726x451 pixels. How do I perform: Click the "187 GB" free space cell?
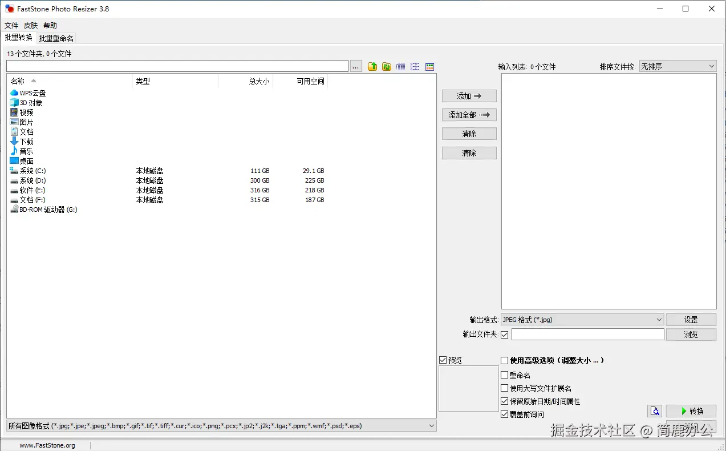[314, 200]
